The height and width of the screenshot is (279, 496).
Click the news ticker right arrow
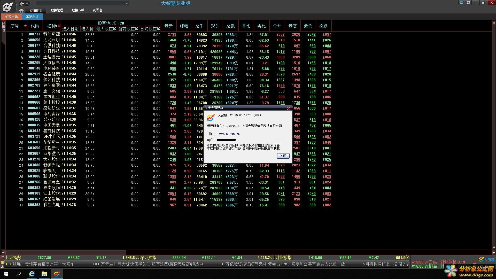click(10, 264)
